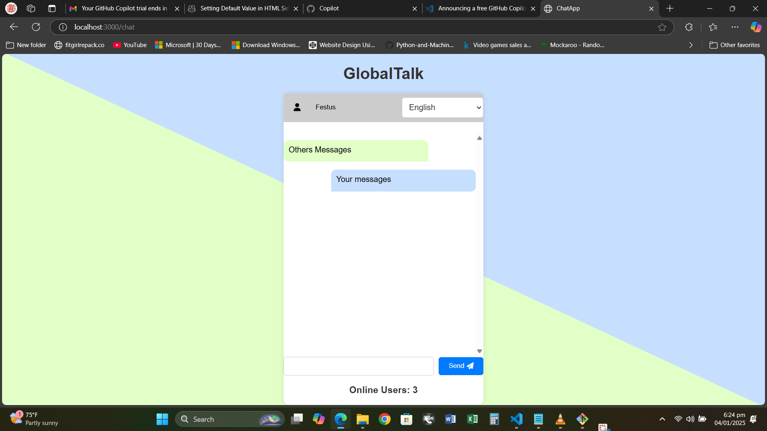767x431 pixels.
Task: Switch to GitHub Copilot trial Gmail tab
Action: pyautogui.click(x=120, y=8)
